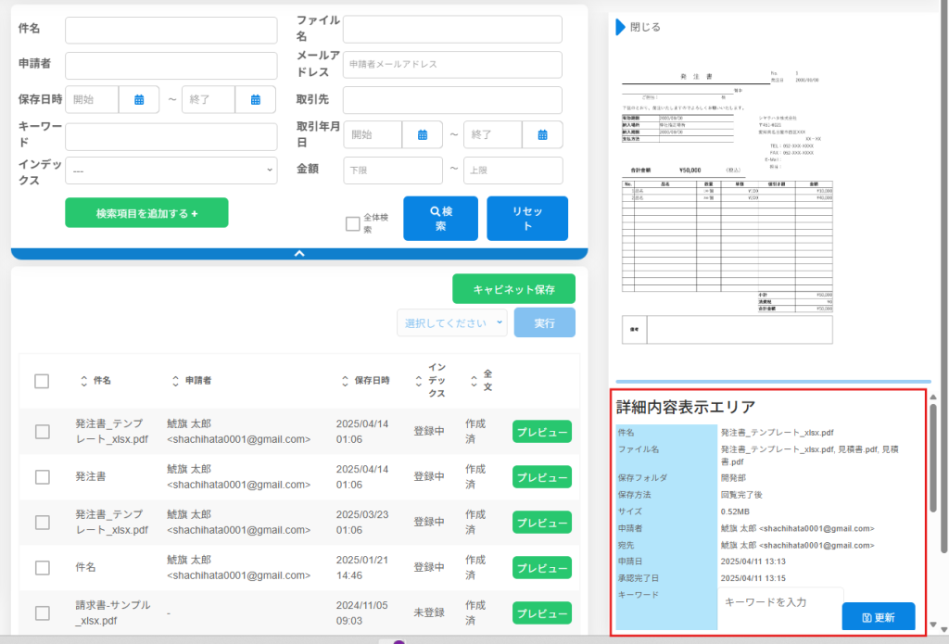Image resolution: width=949 pixels, height=644 pixels.
Task: Open the 選択してください action dropdown
Action: (452, 322)
